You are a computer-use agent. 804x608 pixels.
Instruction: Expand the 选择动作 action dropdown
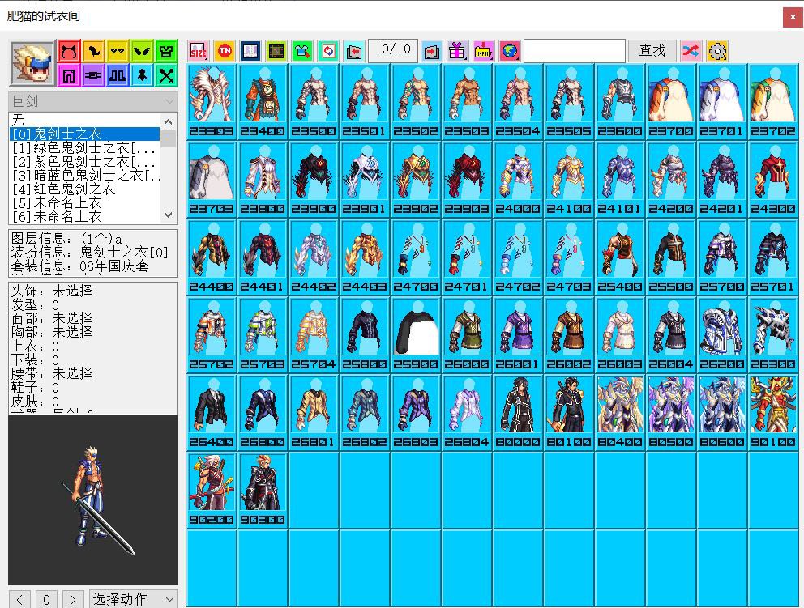133,599
